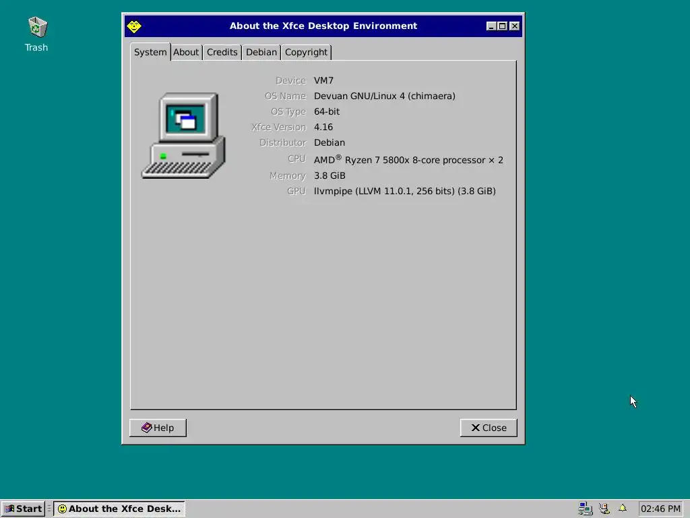Click the Help button
Image resolution: width=690 pixels, height=518 pixels.
(158, 428)
